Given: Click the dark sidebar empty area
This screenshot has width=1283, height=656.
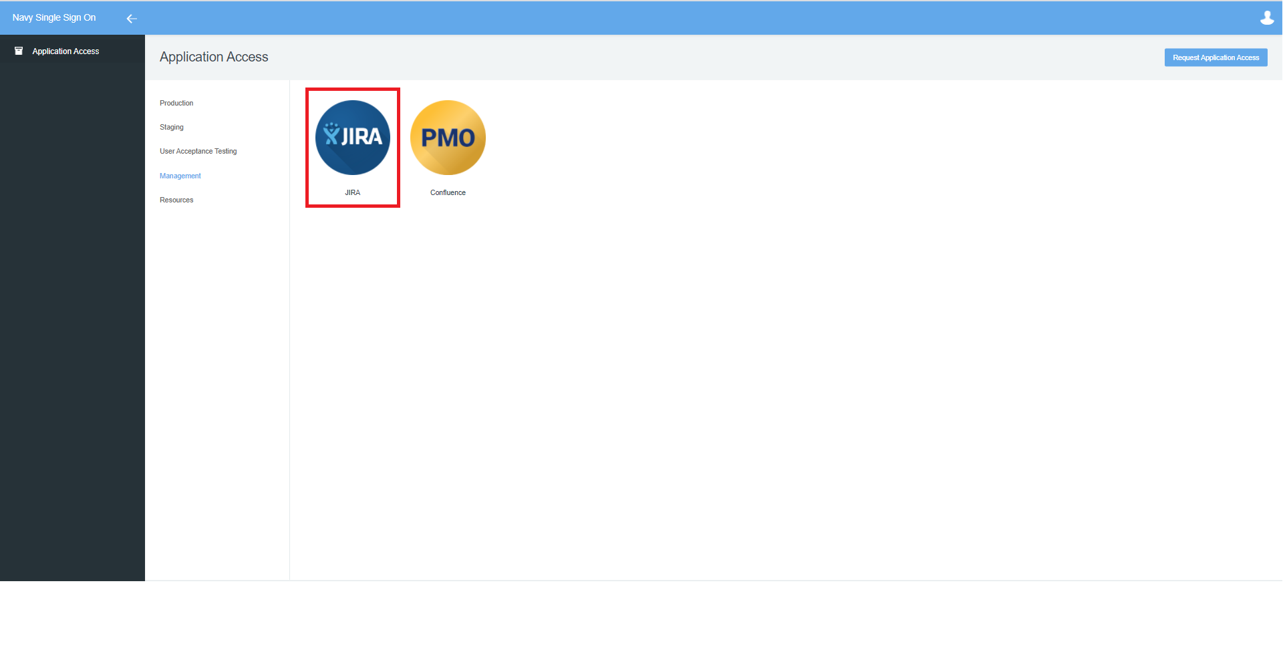Looking at the screenshot, I should (x=72, y=321).
